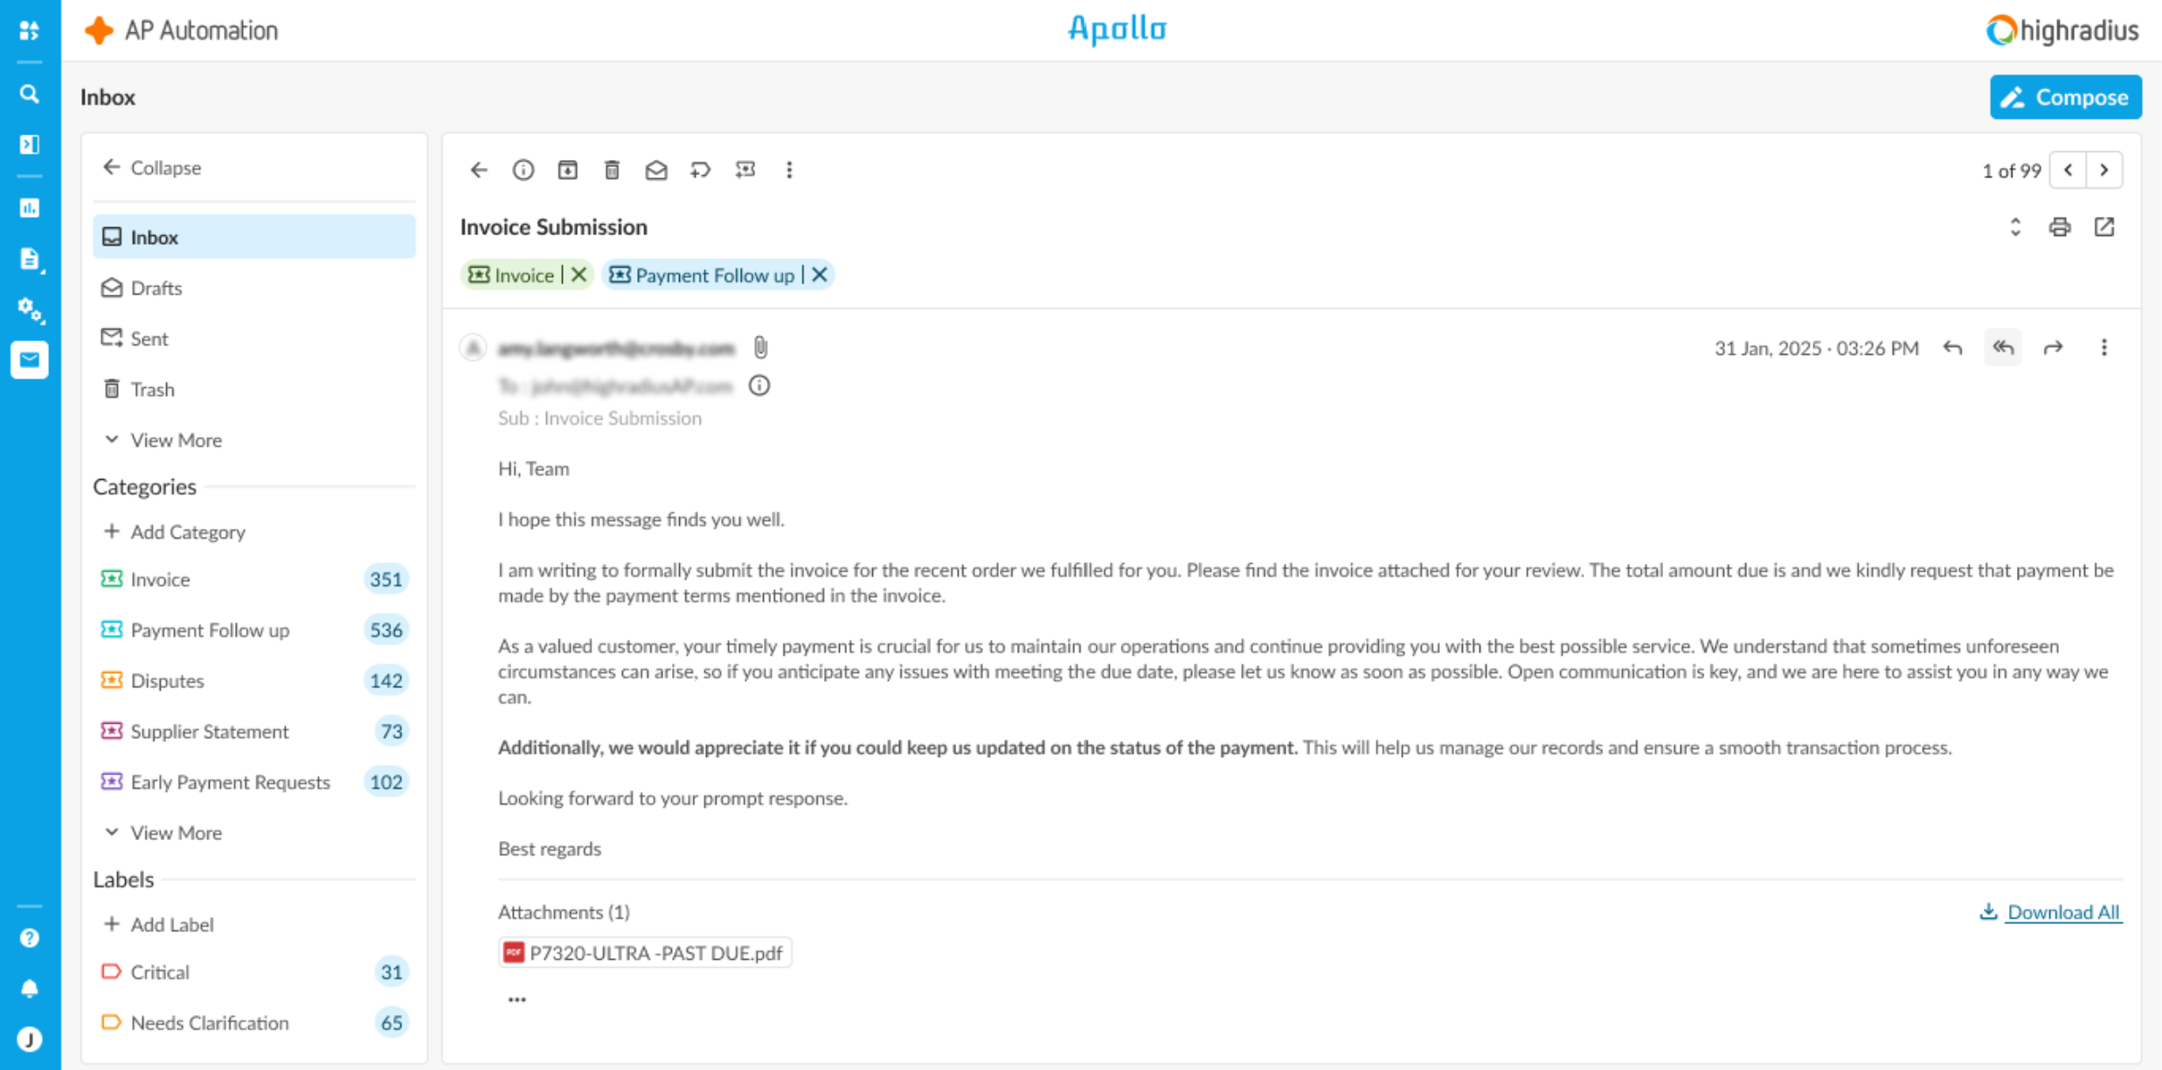The width and height of the screenshot is (2162, 1070).
Task: Forward this email with arrow icon
Action: point(2053,348)
